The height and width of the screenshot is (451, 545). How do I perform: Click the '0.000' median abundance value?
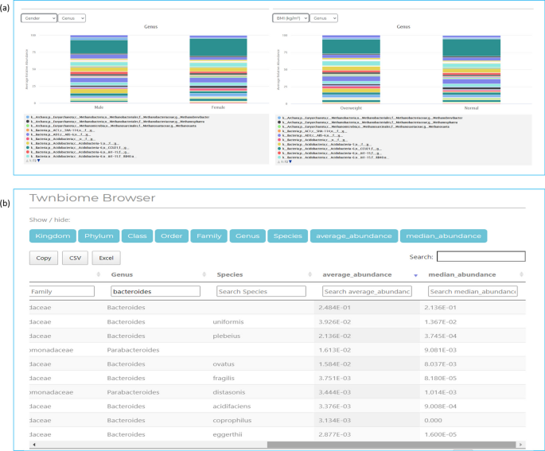[x=433, y=421]
